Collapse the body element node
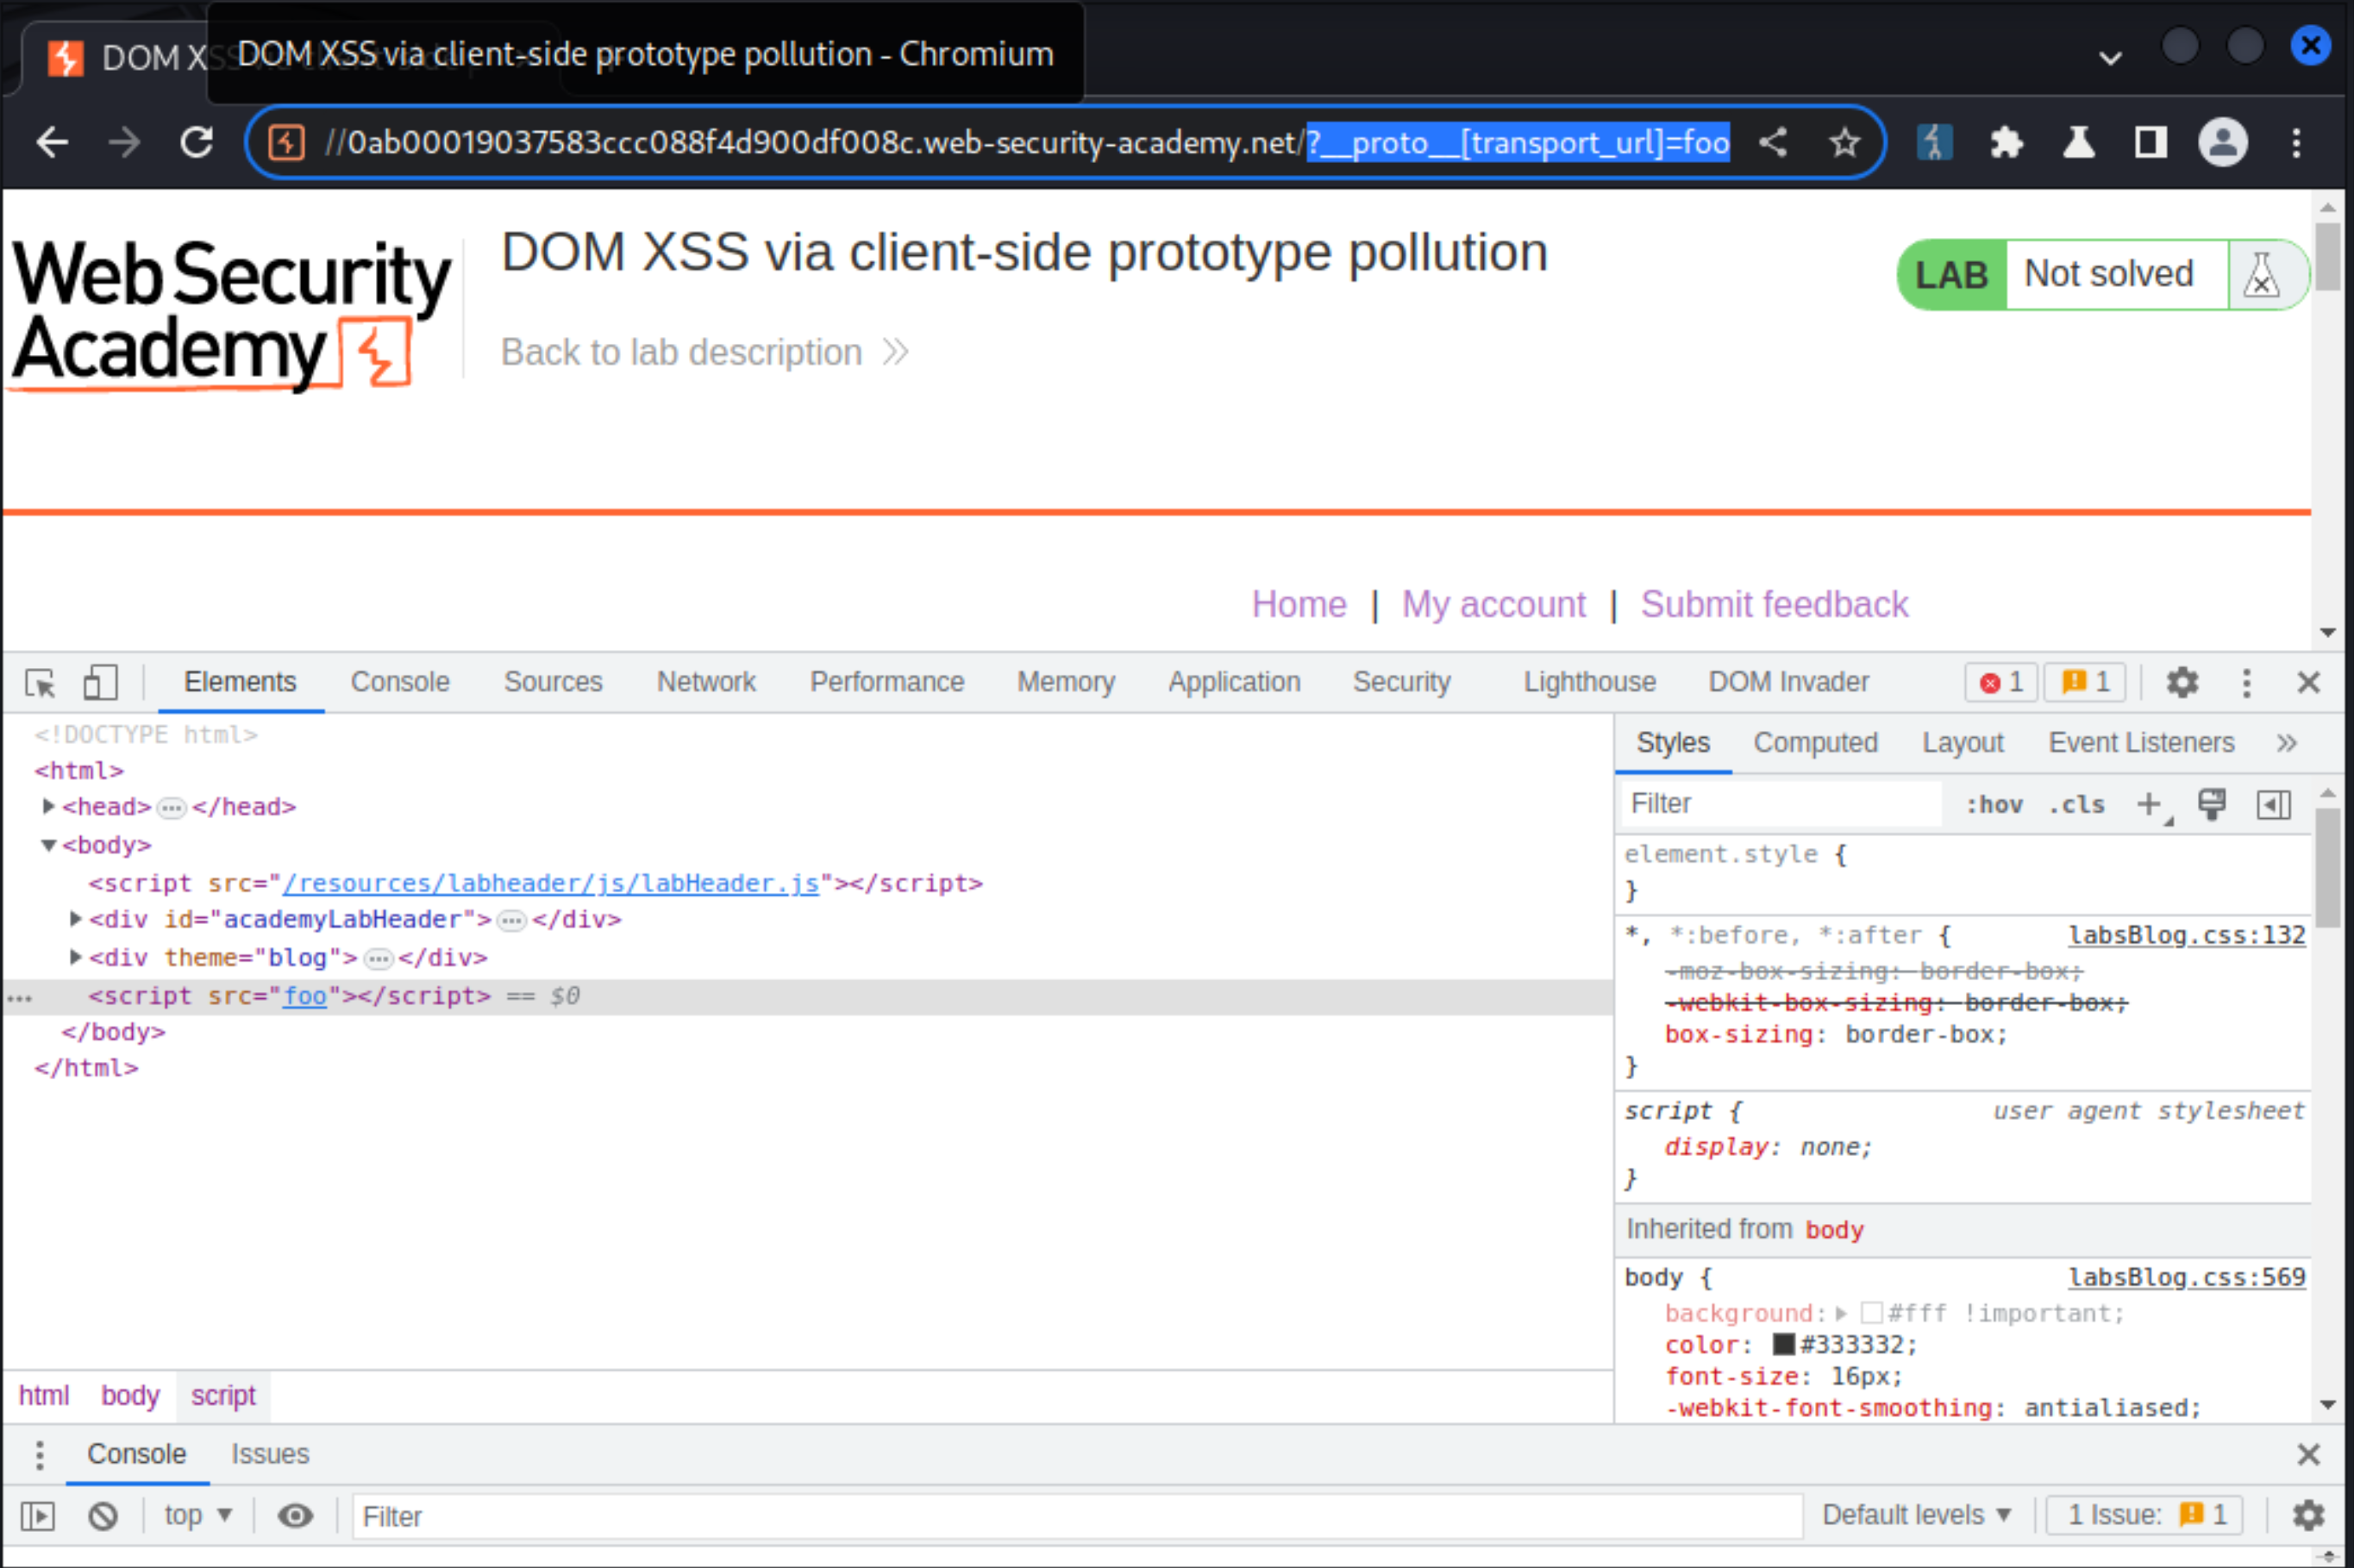The height and width of the screenshot is (1568, 2354). (48, 846)
